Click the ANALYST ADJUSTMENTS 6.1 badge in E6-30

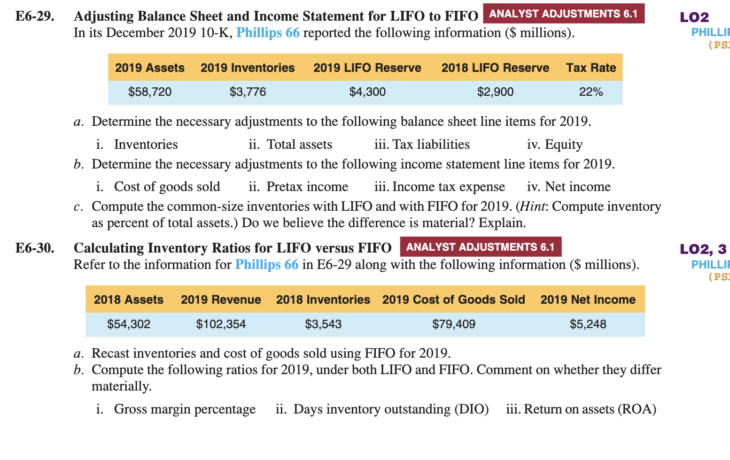click(481, 246)
